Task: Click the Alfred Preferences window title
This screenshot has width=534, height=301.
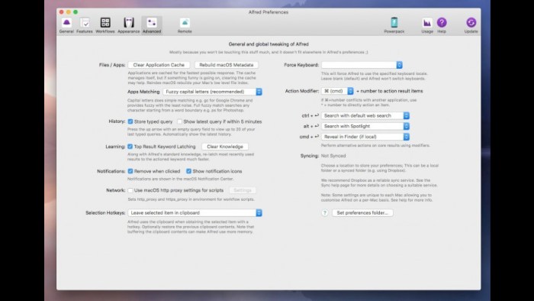Action: (269, 12)
